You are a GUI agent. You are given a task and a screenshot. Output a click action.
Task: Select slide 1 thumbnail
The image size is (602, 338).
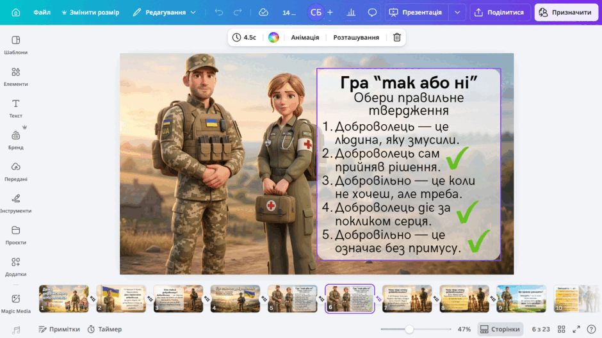point(64,298)
